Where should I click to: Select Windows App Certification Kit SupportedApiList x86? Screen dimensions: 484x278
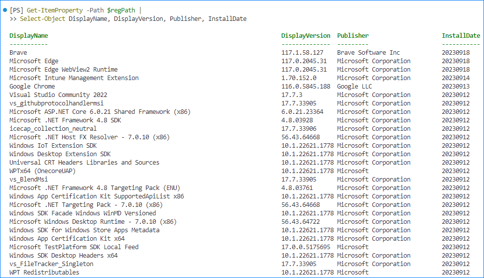point(97,196)
